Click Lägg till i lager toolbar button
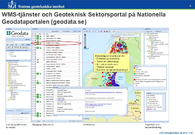The image size is (195, 135). [55, 31]
